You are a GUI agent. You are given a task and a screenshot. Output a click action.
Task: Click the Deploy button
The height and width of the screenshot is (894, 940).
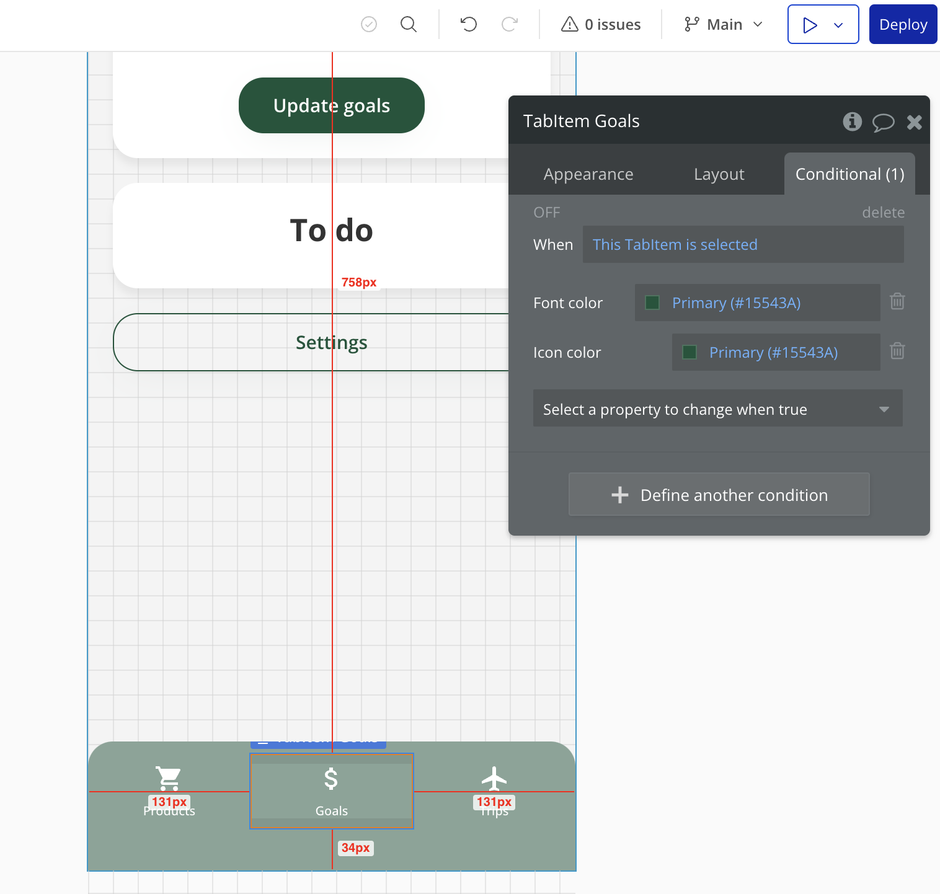(x=903, y=24)
